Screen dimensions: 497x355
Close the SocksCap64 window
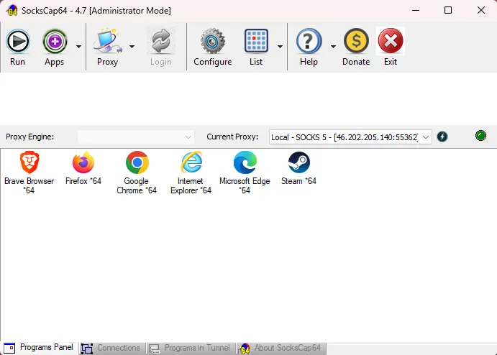click(481, 11)
